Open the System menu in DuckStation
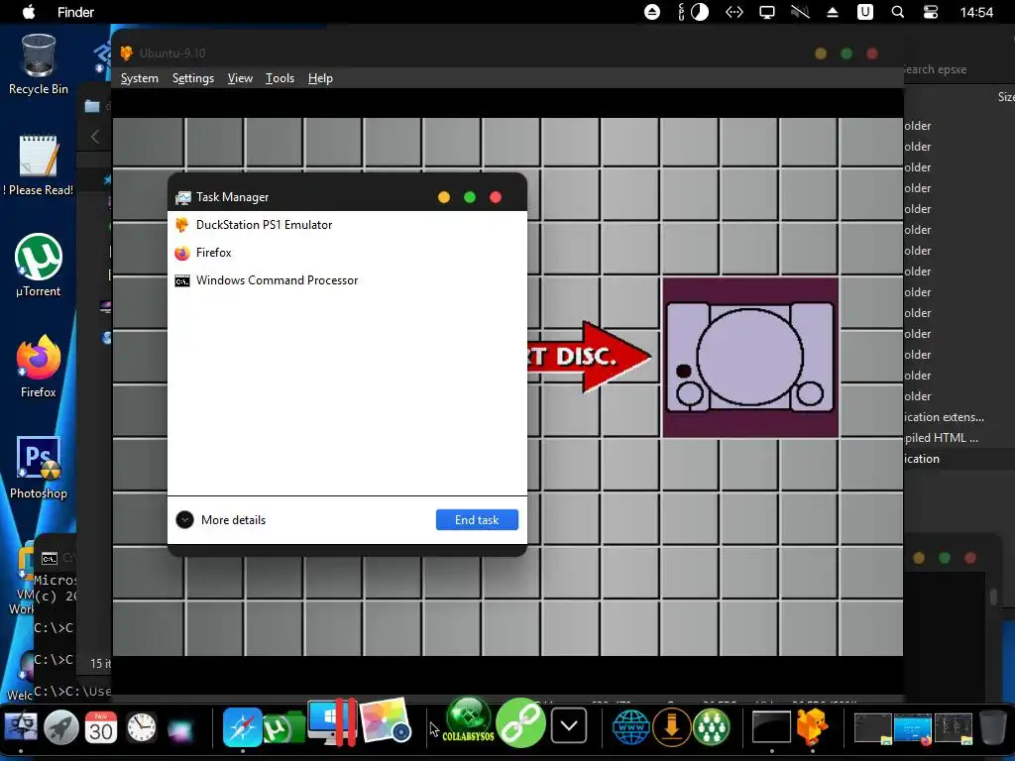This screenshot has width=1015, height=761. pyautogui.click(x=139, y=78)
